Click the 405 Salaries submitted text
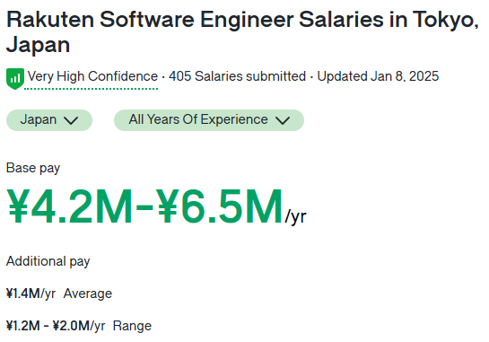 238,76
